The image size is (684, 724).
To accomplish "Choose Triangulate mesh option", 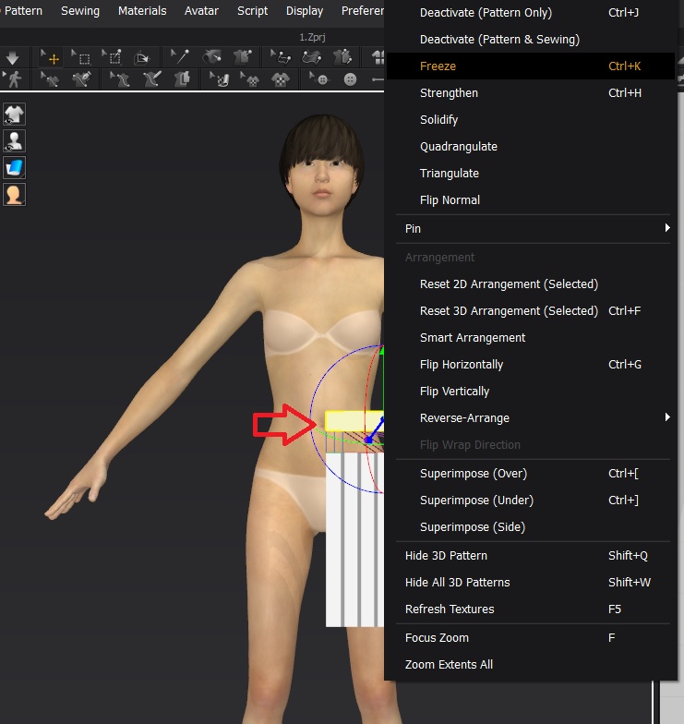I will point(530,174).
